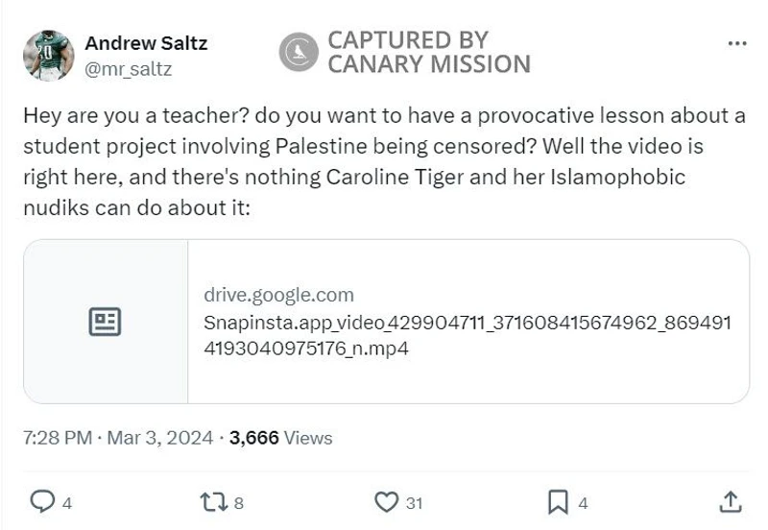Screen dimensions: 768x530
Task: Open Andrew Saltz's profile picture
Action: (x=48, y=55)
